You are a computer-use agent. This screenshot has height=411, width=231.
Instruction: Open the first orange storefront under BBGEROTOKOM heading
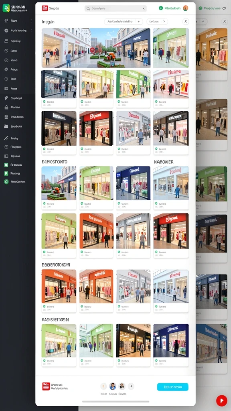tap(59, 286)
